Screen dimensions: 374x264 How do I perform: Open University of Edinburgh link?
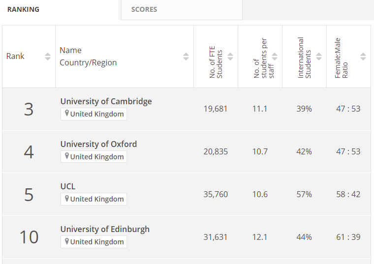[105, 229]
